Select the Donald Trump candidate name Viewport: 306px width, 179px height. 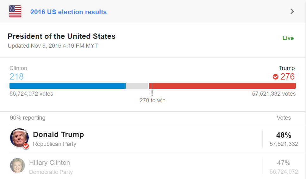(58, 134)
